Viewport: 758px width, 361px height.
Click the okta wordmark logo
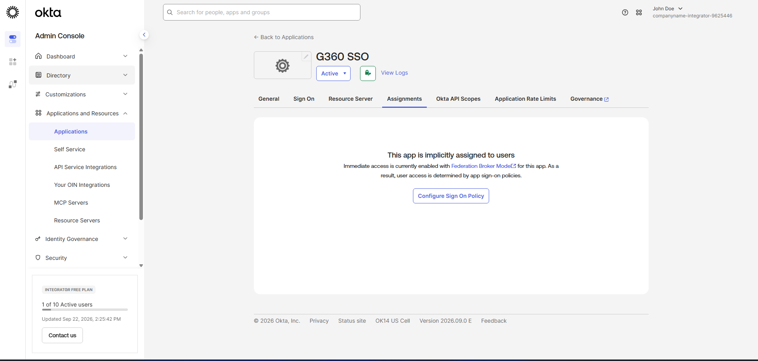[48, 13]
